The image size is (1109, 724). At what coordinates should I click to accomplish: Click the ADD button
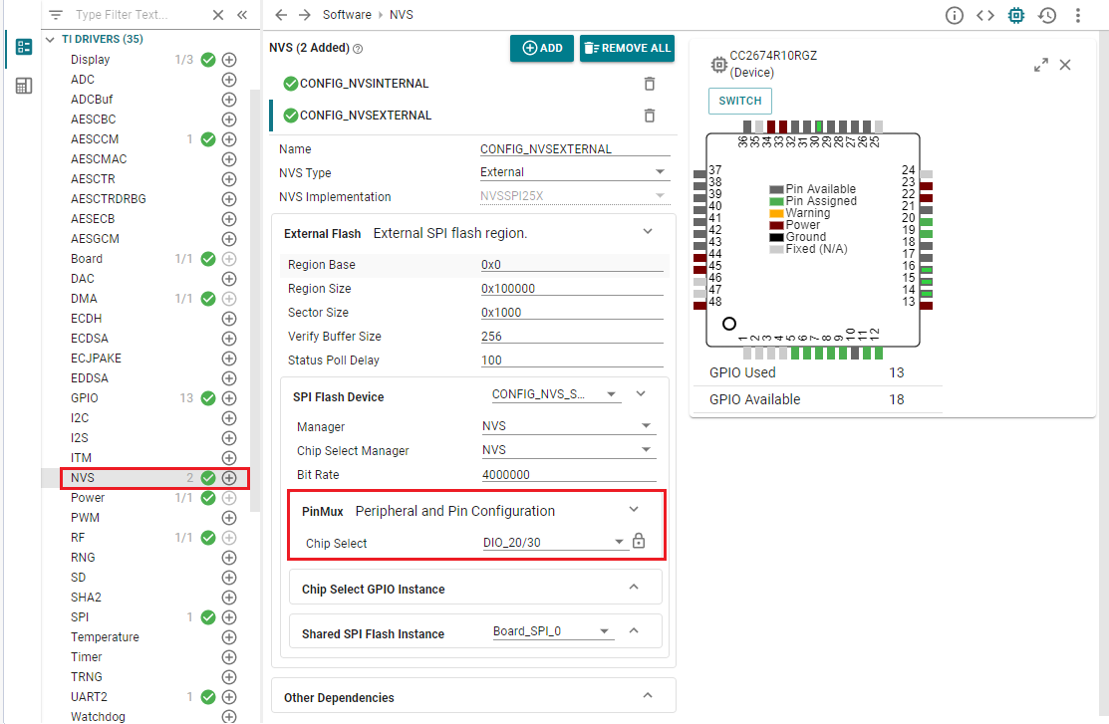pyautogui.click(x=542, y=48)
